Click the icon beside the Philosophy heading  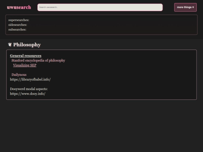(x=10, y=45)
